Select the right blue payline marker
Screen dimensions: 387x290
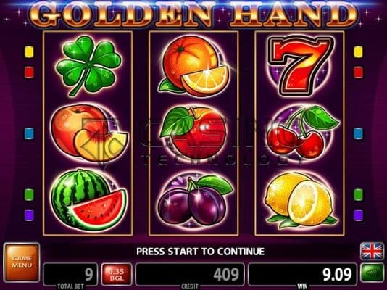[358, 133]
